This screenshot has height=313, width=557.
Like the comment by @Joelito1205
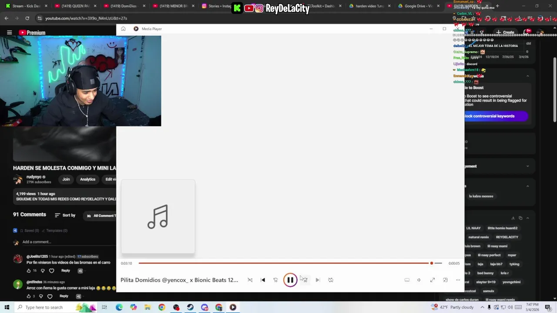[x=29, y=270]
